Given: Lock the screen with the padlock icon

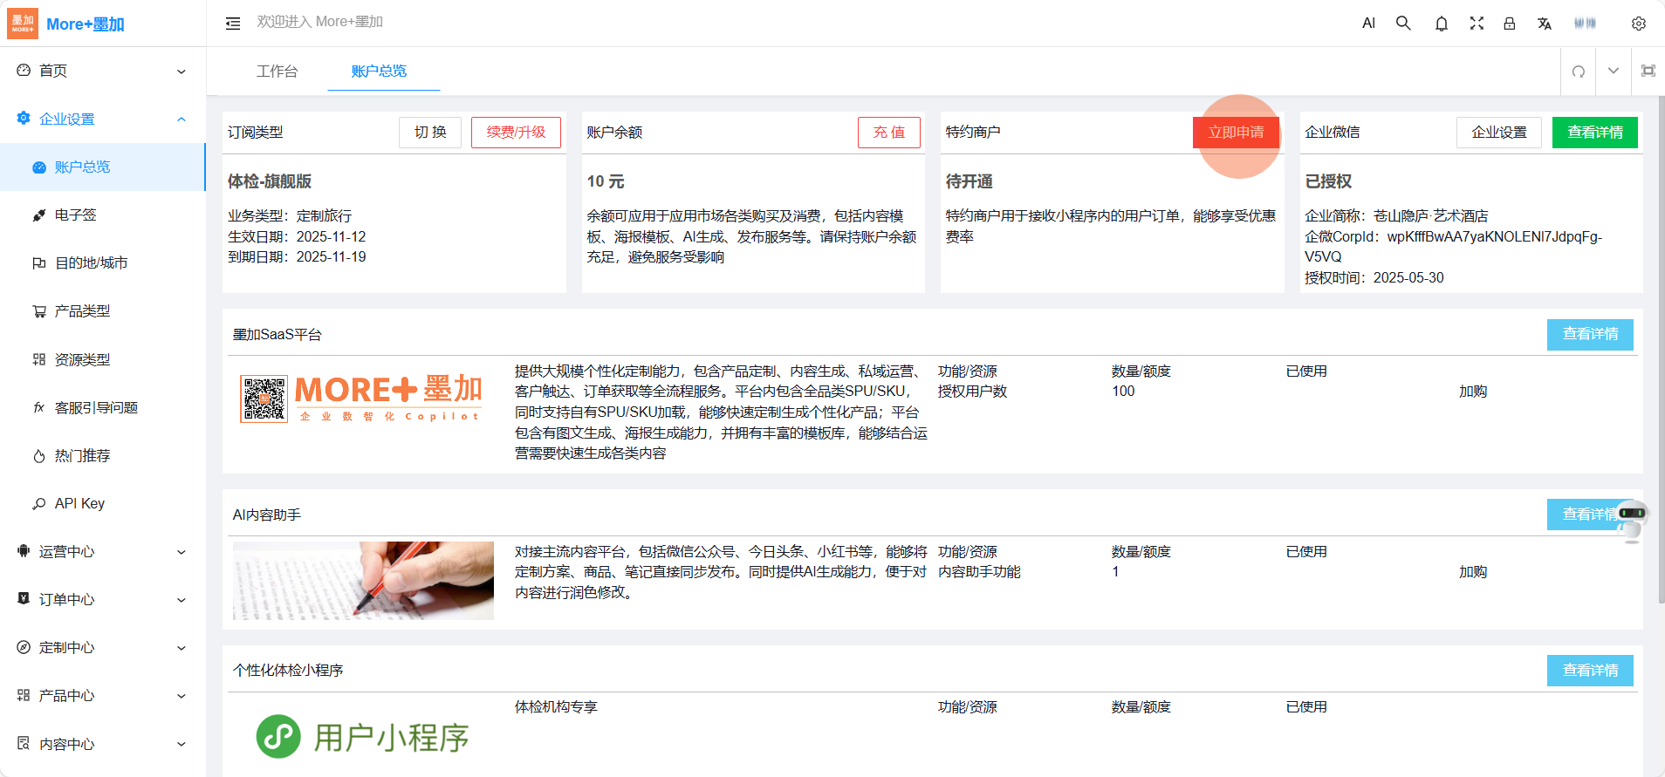Looking at the screenshot, I should [1509, 24].
